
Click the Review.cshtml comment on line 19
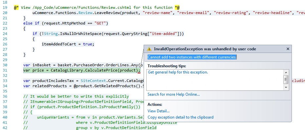click(x=97, y=8)
